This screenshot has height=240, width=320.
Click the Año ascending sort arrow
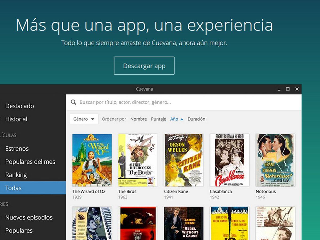182,119
